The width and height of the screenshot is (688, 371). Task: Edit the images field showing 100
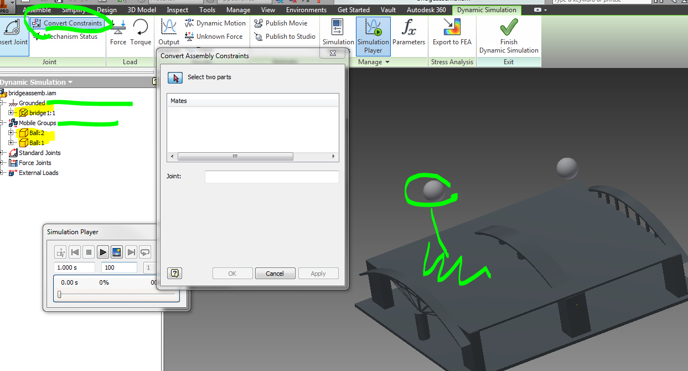(x=119, y=268)
